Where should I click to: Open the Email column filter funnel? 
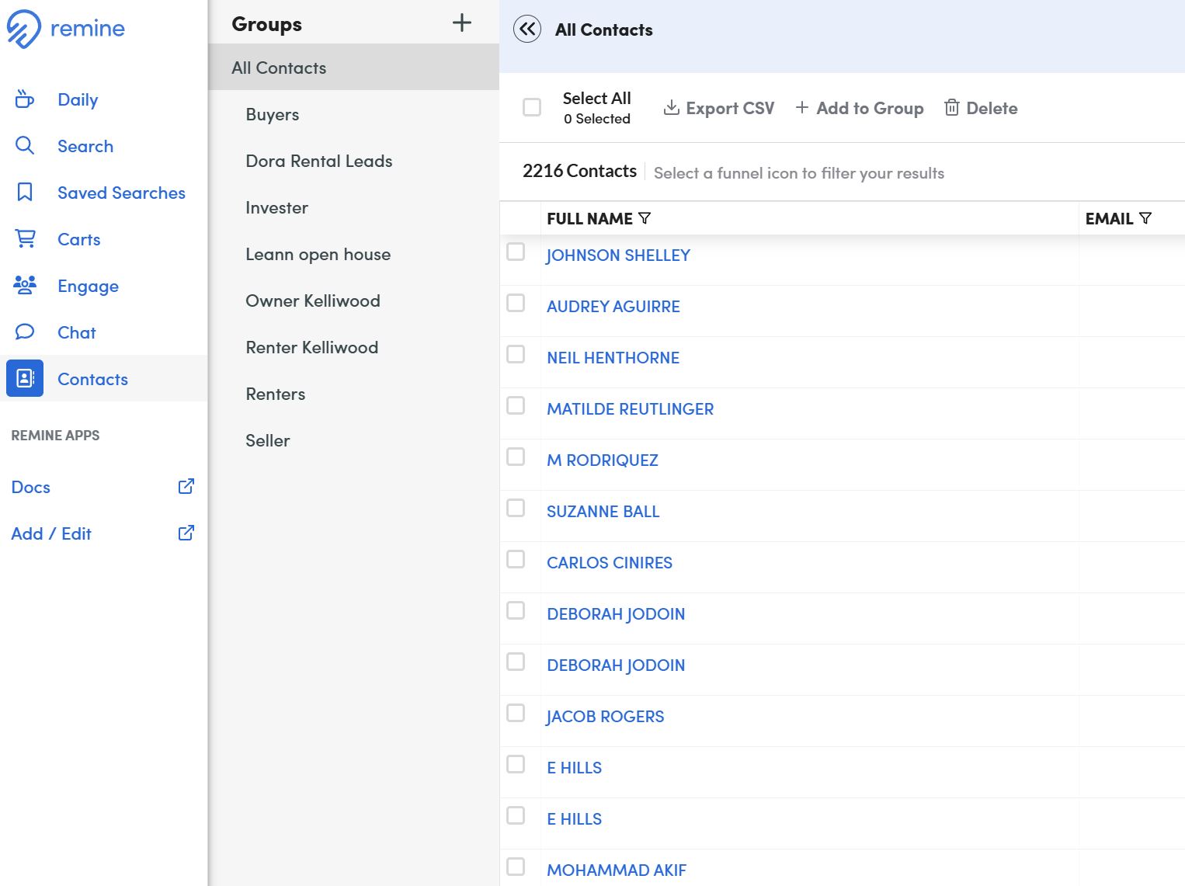pyautogui.click(x=1145, y=219)
